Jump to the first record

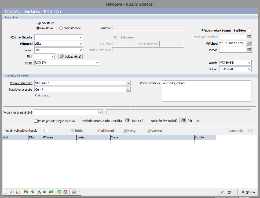point(26,192)
